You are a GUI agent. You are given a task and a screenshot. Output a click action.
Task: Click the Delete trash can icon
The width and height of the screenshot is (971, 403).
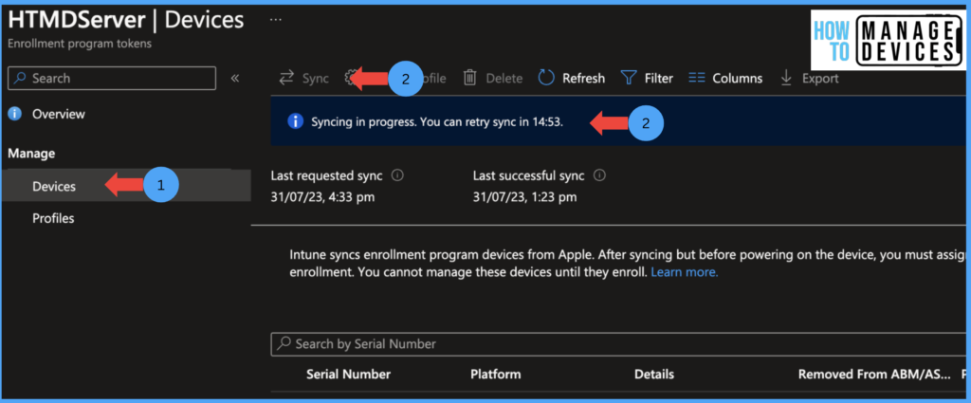click(x=470, y=78)
